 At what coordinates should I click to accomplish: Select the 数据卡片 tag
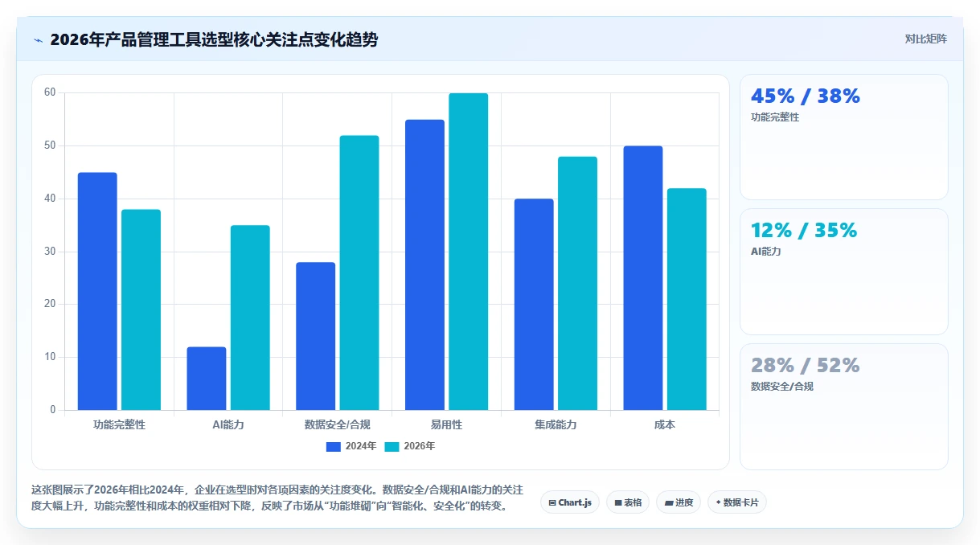pyautogui.click(x=737, y=502)
